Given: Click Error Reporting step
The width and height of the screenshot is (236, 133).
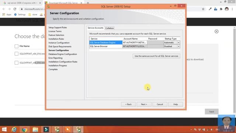Looking at the screenshot, I should [x=55, y=58].
